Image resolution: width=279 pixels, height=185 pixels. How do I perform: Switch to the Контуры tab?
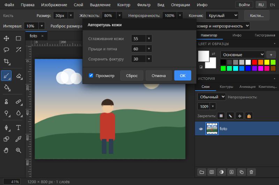(226, 87)
